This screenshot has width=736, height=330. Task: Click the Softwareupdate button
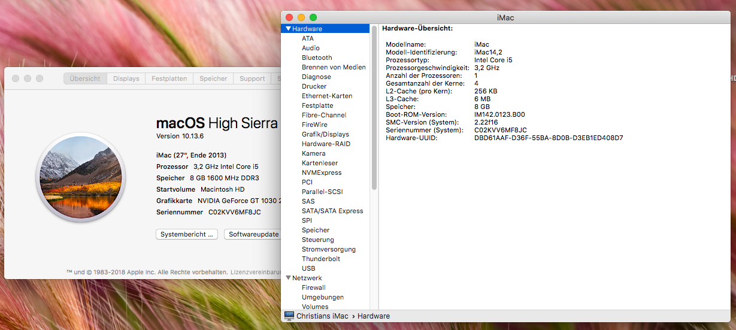(x=253, y=234)
